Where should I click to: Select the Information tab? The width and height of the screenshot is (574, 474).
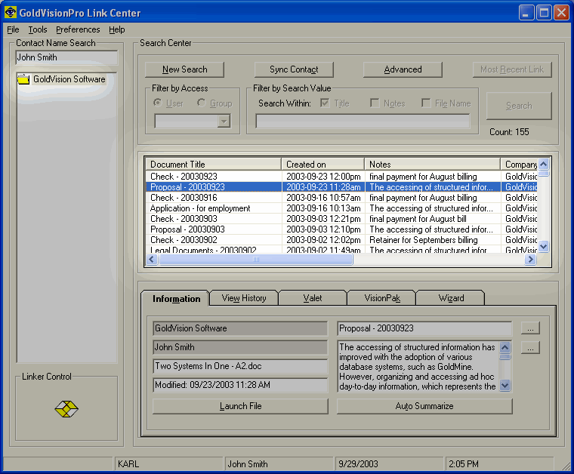click(x=176, y=299)
